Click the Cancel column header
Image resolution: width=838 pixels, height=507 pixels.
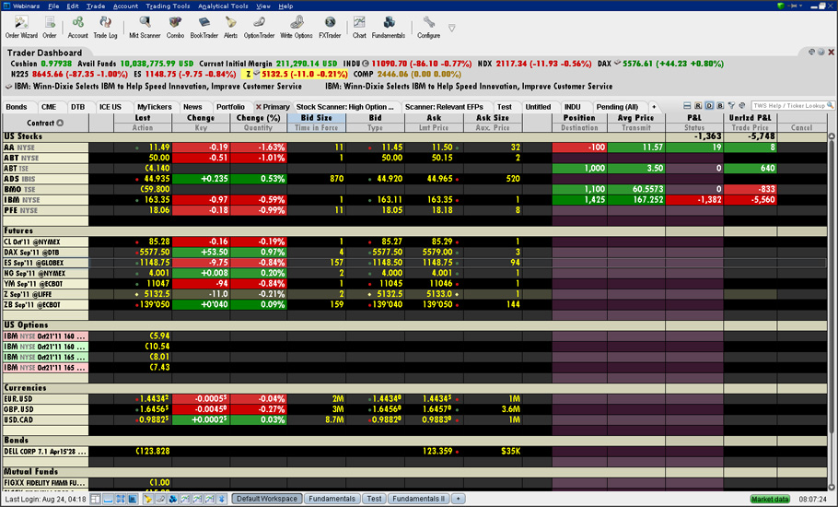pos(801,128)
